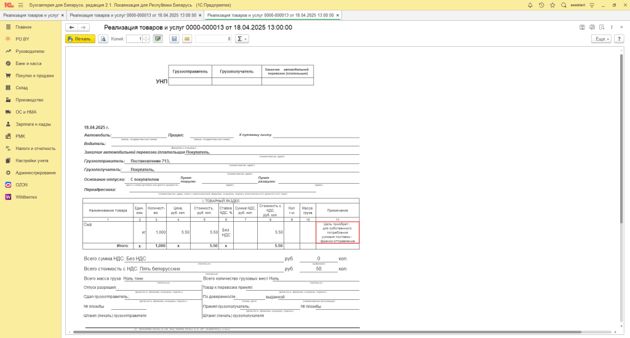Screen dimensions: 630x338
Task: Click scroll-right arrow of the horizontal scrollbar
Action: pyautogui.click(x=615, y=332)
